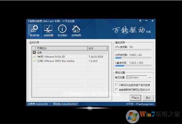
Task: Click the 万能驱动 calligraphy logo
Action: coord(131,30)
